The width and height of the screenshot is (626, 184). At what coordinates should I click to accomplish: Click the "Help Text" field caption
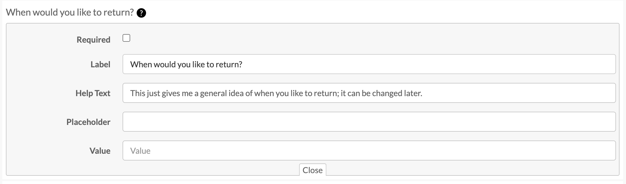(x=93, y=93)
